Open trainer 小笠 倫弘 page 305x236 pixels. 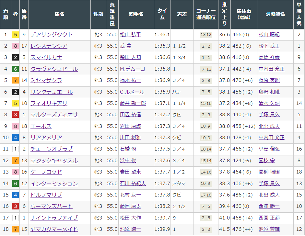coord(269,149)
